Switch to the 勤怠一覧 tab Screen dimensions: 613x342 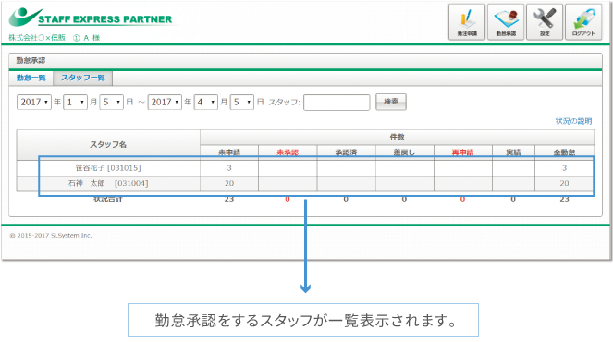pyautogui.click(x=31, y=78)
